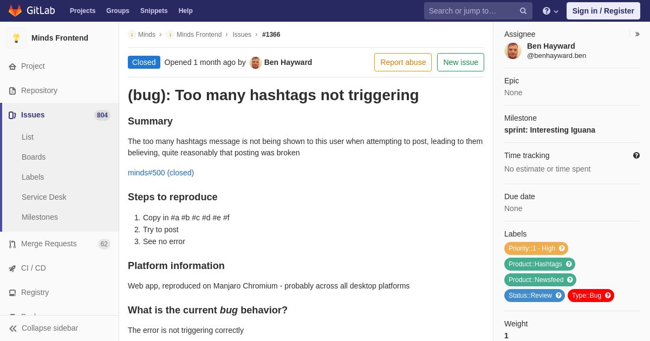Open Snippets in the top navigation

154,11
